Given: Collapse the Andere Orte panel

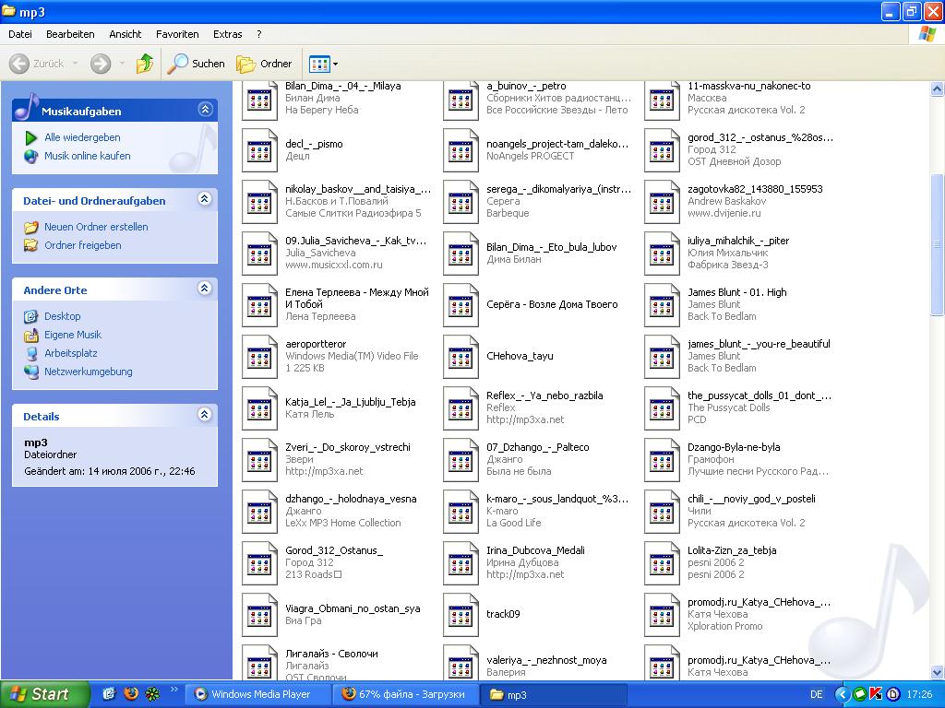Looking at the screenshot, I should tap(205, 289).
